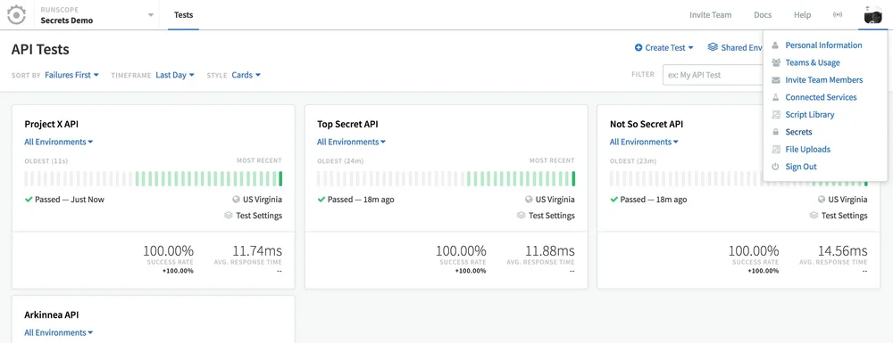Open the Secrets Demo bucket dropdown
This screenshot has height=343, width=893.
[x=96, y=15]
